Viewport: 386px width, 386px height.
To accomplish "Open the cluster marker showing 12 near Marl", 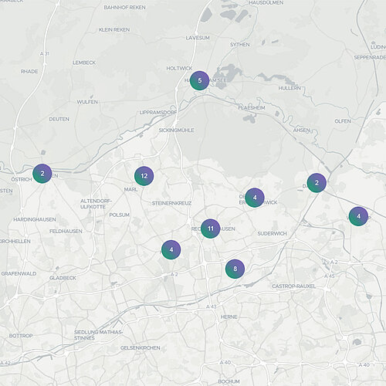I will pos(144,176).
